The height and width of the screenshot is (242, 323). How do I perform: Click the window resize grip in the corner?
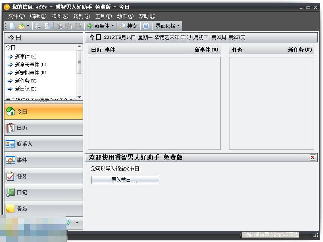[x=316, y=235]
